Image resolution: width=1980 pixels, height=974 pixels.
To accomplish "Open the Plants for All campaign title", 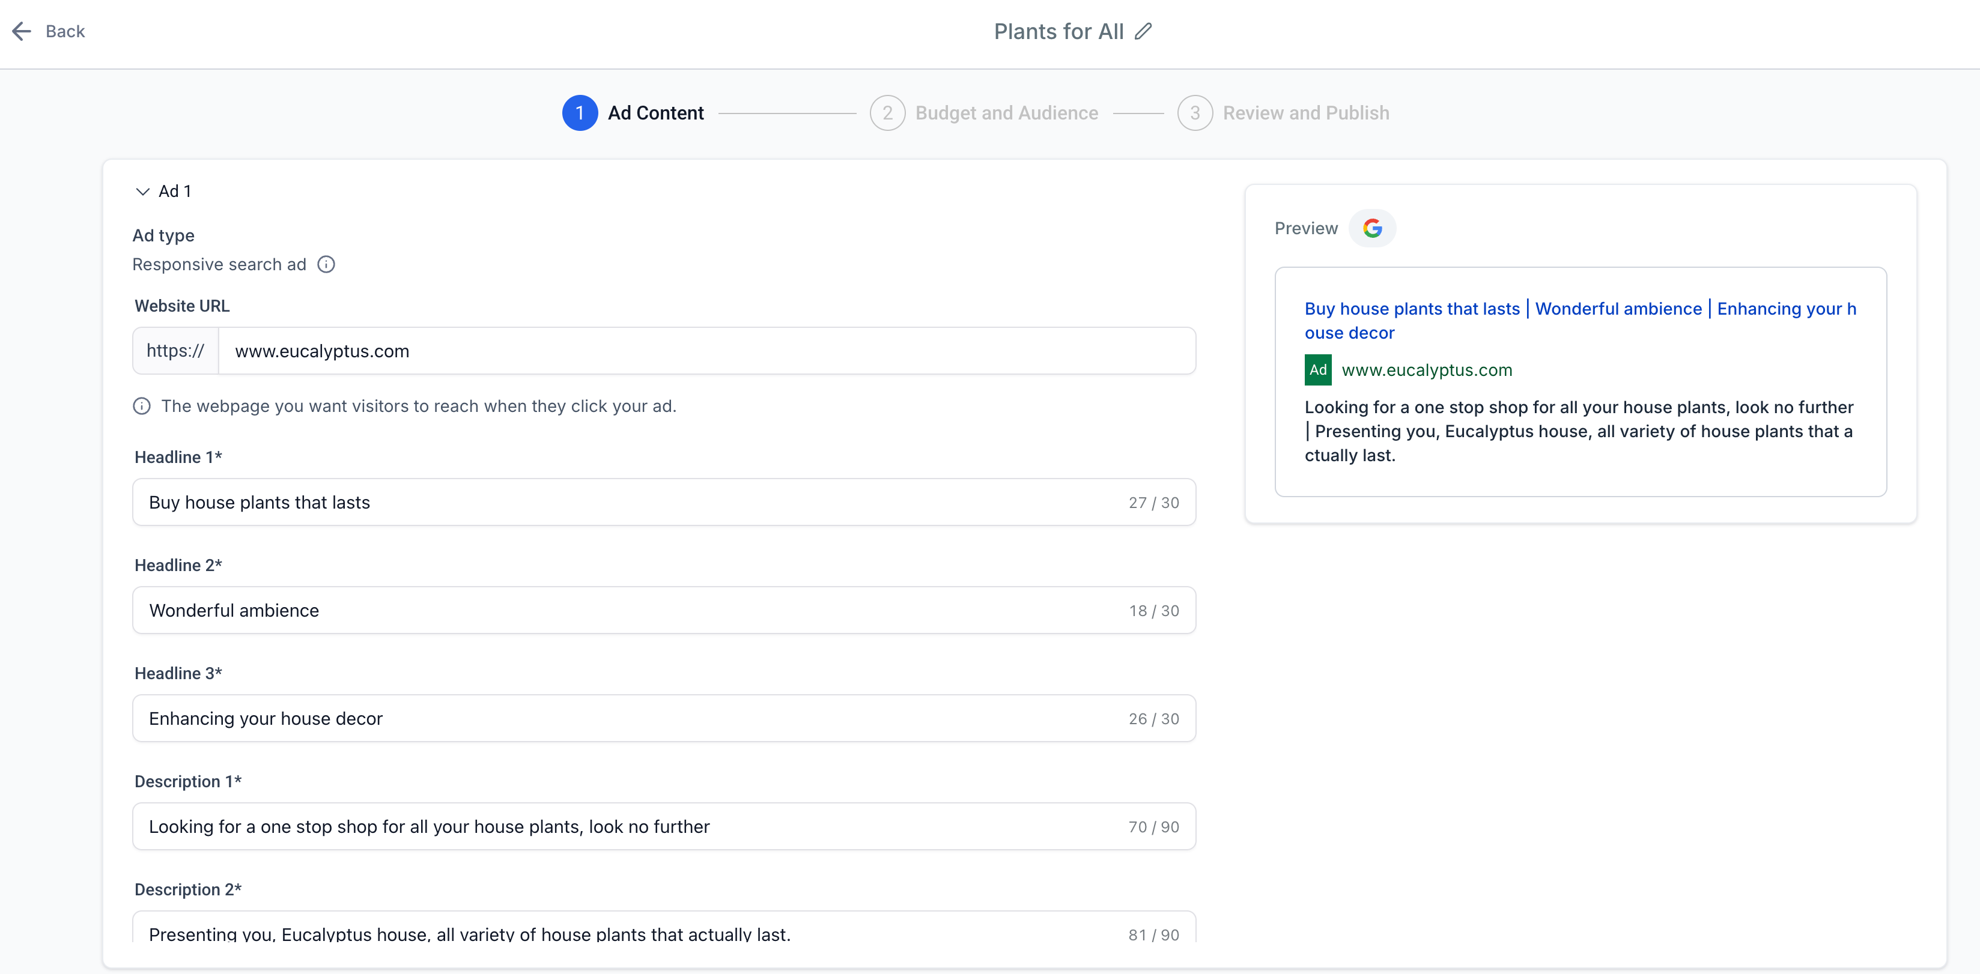I will click(x=1058, y=31).
